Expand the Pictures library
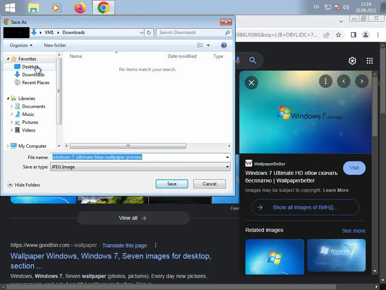This screenshot has height=290, width=386. pyautogui.click(x=12, y=122)
